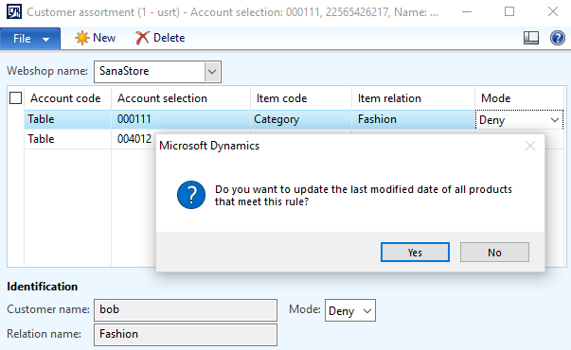Open Help with the question mark icon
This screenshot has width=571, height=350.
[557, 38]
